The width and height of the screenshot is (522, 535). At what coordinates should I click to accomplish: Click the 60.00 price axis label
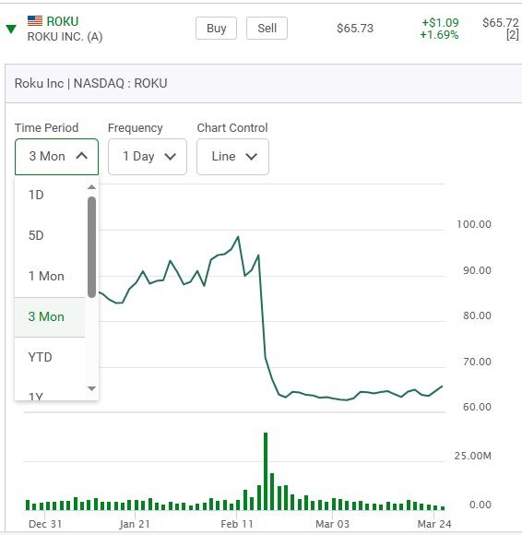pyautogui.click(x=477, y=407)
